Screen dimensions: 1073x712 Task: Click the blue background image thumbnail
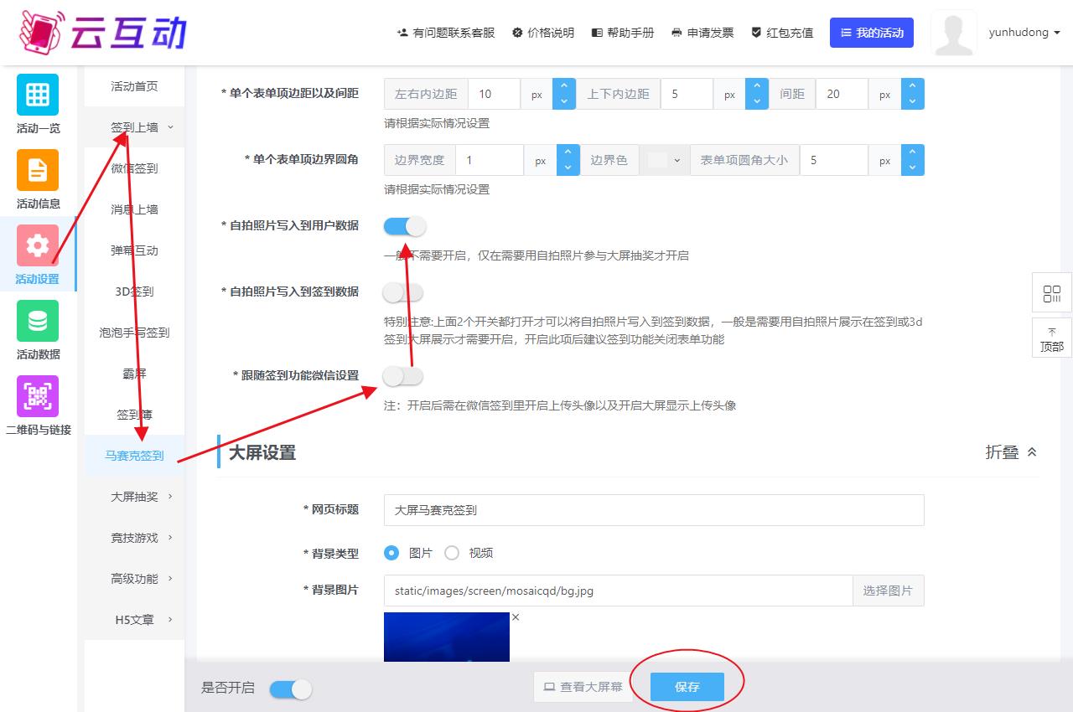point(447,637)
